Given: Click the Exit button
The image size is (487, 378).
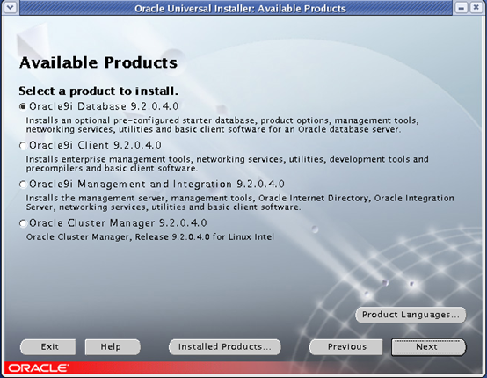Looking at the screenshot, I should [x=47, y=346].
